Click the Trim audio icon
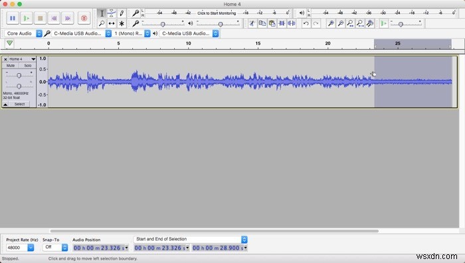465x263 pixels. click(x=282, y=23)
